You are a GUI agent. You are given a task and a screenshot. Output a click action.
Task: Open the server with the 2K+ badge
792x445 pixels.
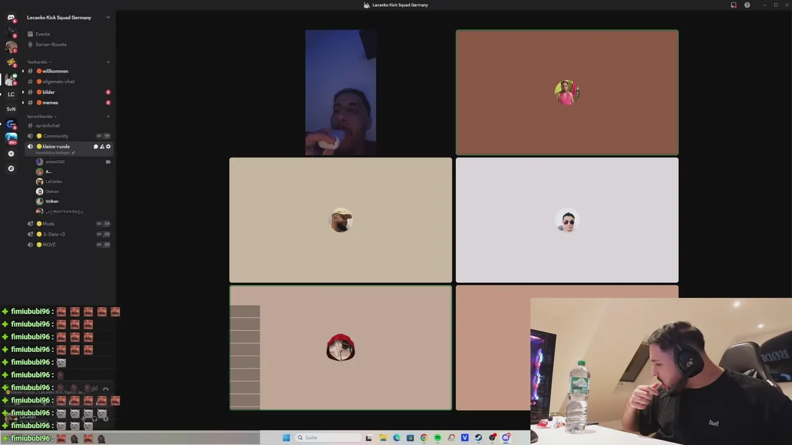pyautogui.click(x=11, y=138)
